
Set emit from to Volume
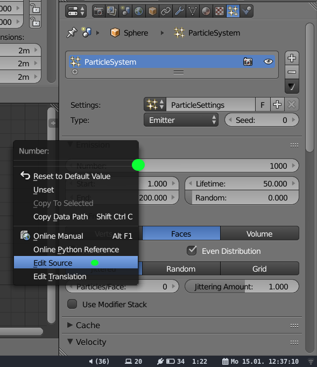pyautogui.click(x=259, y=233)
